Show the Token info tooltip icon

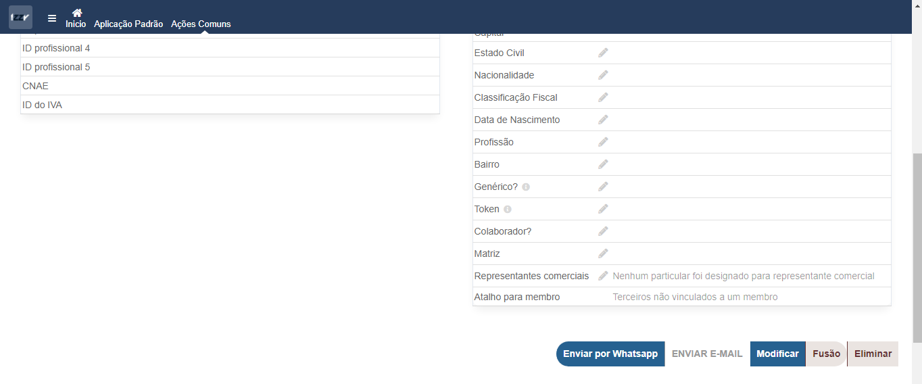point(508,210)
